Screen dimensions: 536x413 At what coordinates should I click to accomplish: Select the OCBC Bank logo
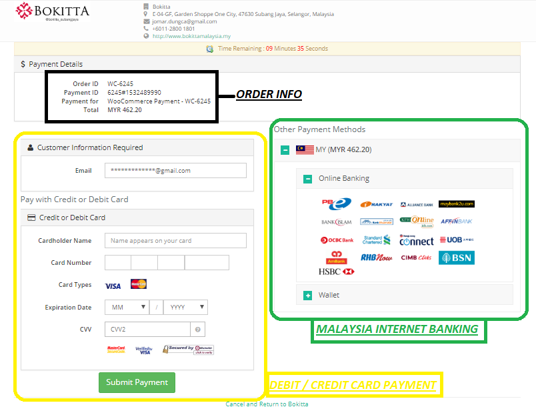(337, 240)
